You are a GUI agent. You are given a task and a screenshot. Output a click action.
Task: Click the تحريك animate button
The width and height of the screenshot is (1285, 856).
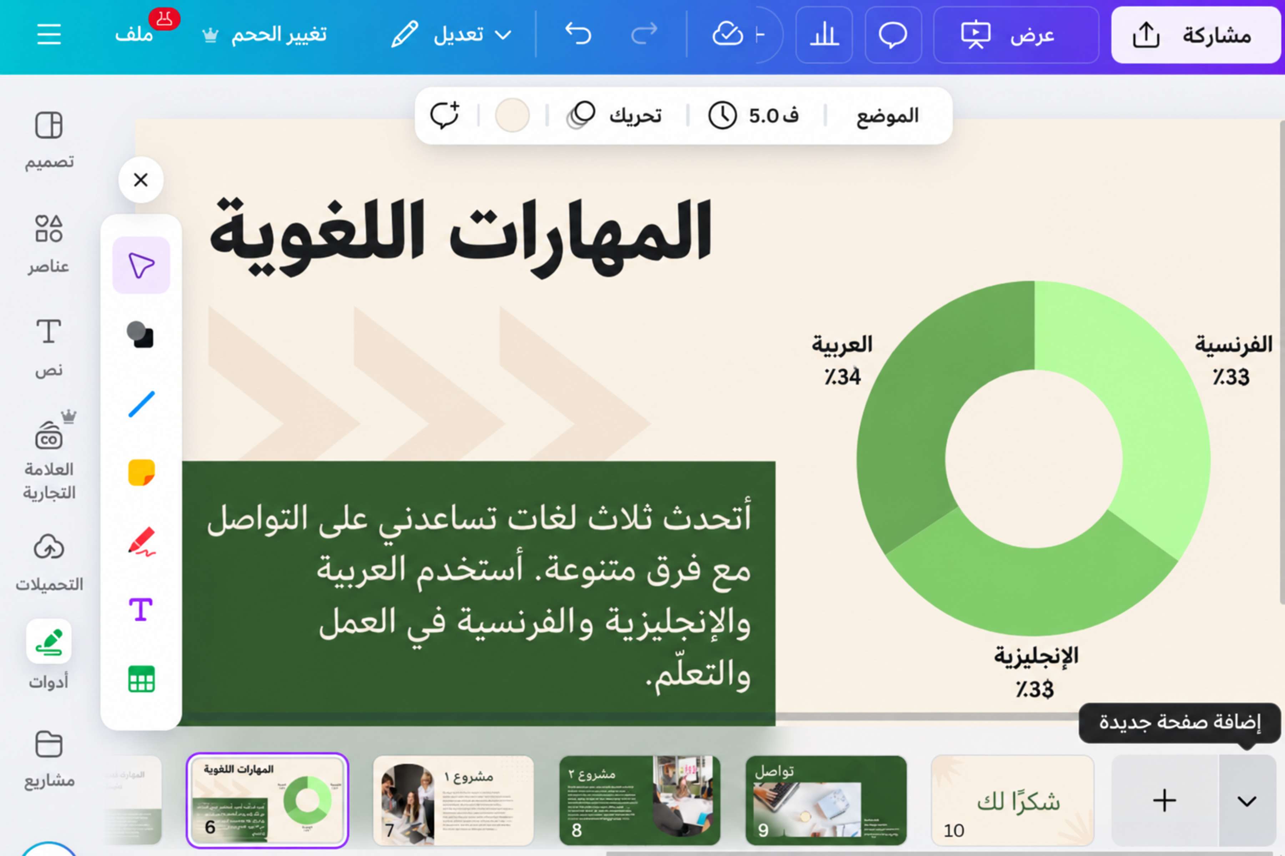click(x=614, y=115)
